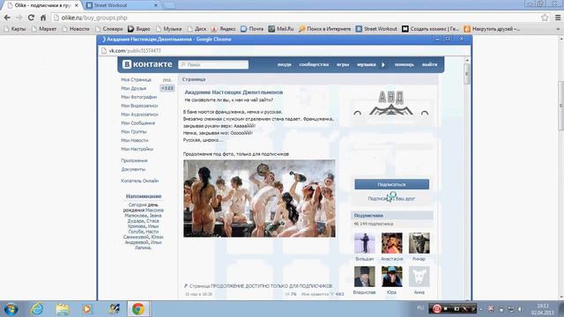Image resolution: width=564 pixels, height=317 pixels.
Task: Open the Накрутить друзей bookmark
Action: (x=492, y=29)
